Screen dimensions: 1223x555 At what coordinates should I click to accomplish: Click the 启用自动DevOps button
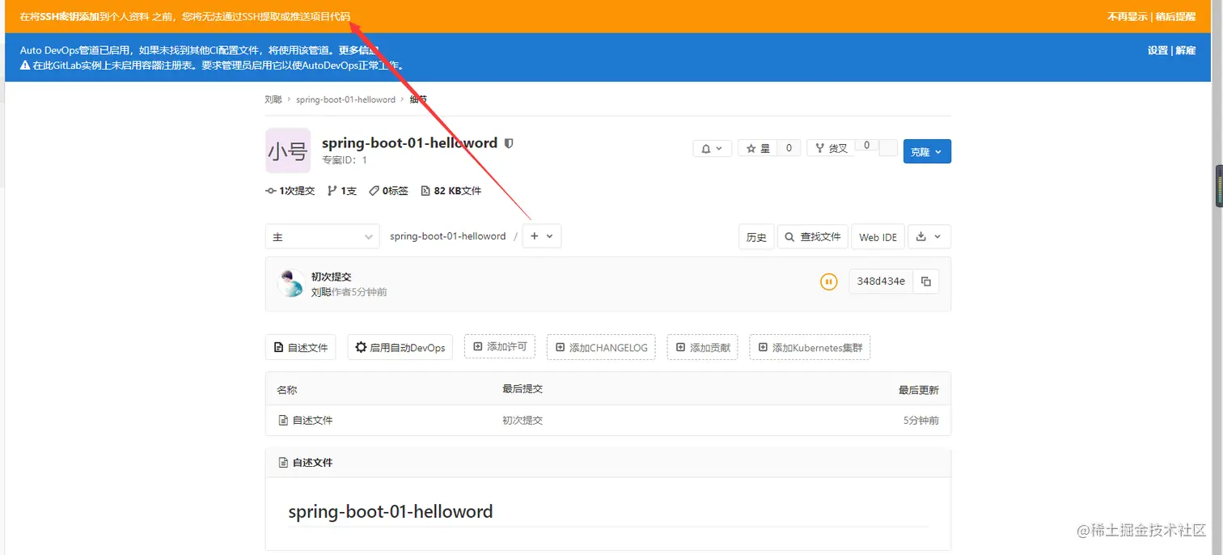(400, 347)
